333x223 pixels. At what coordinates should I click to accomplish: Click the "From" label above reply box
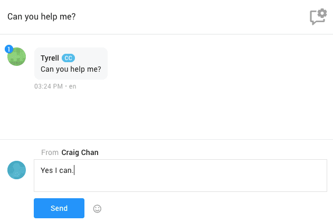coord(50,153)
